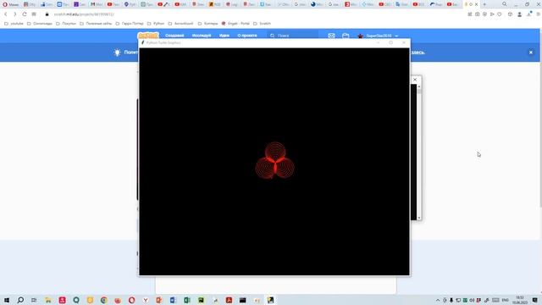This screenshot has height=305, width=542.
Task: Launch Chrome from the taskbar
Action: [x=103, y=300]
